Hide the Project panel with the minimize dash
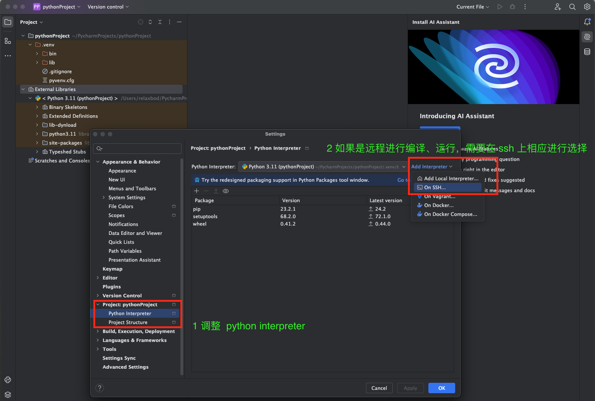 click(179, 22)
